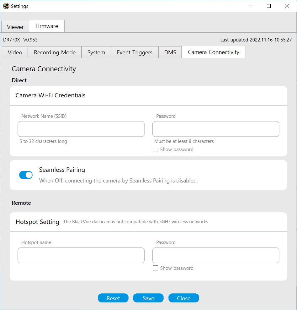
Task: Maximize the Settings window
Action: click(x=269, y=6)
